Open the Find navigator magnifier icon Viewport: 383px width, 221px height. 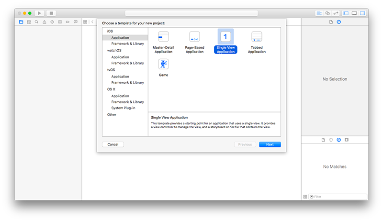click(x=36, y=22)
